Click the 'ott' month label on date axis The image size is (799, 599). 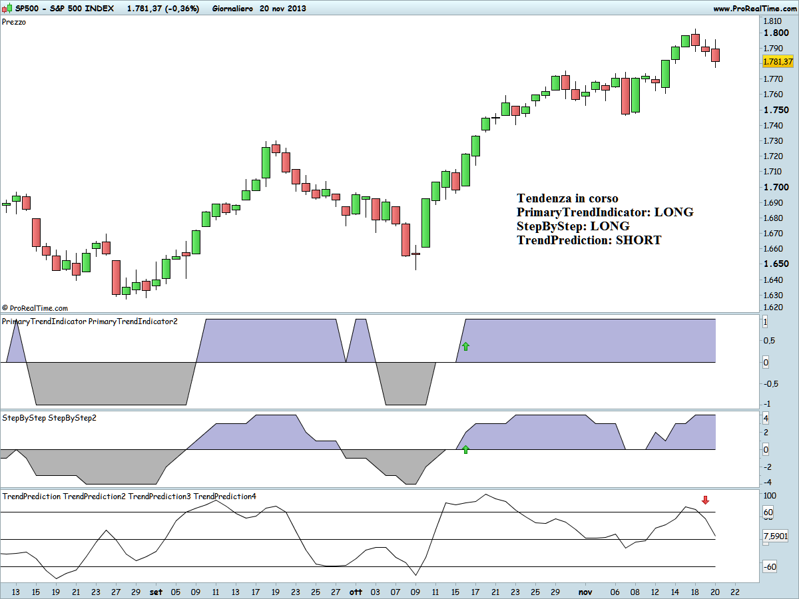point(356,591)
